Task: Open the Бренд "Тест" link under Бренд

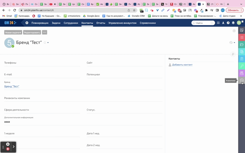Action: point(12,86)
